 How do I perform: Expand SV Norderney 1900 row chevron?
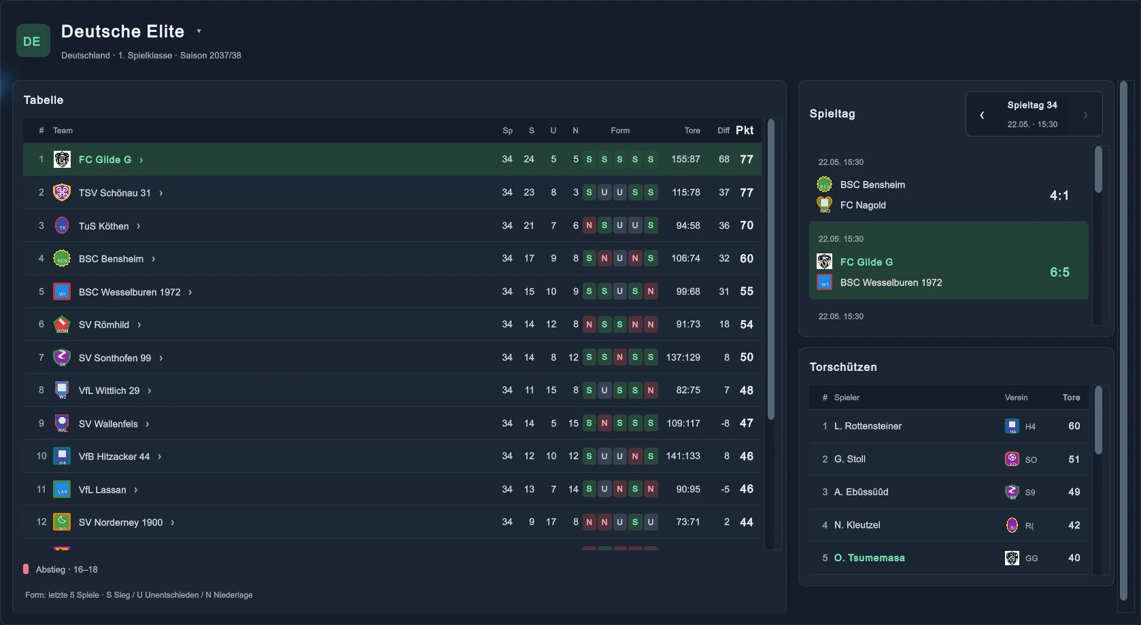pos(173,522)
